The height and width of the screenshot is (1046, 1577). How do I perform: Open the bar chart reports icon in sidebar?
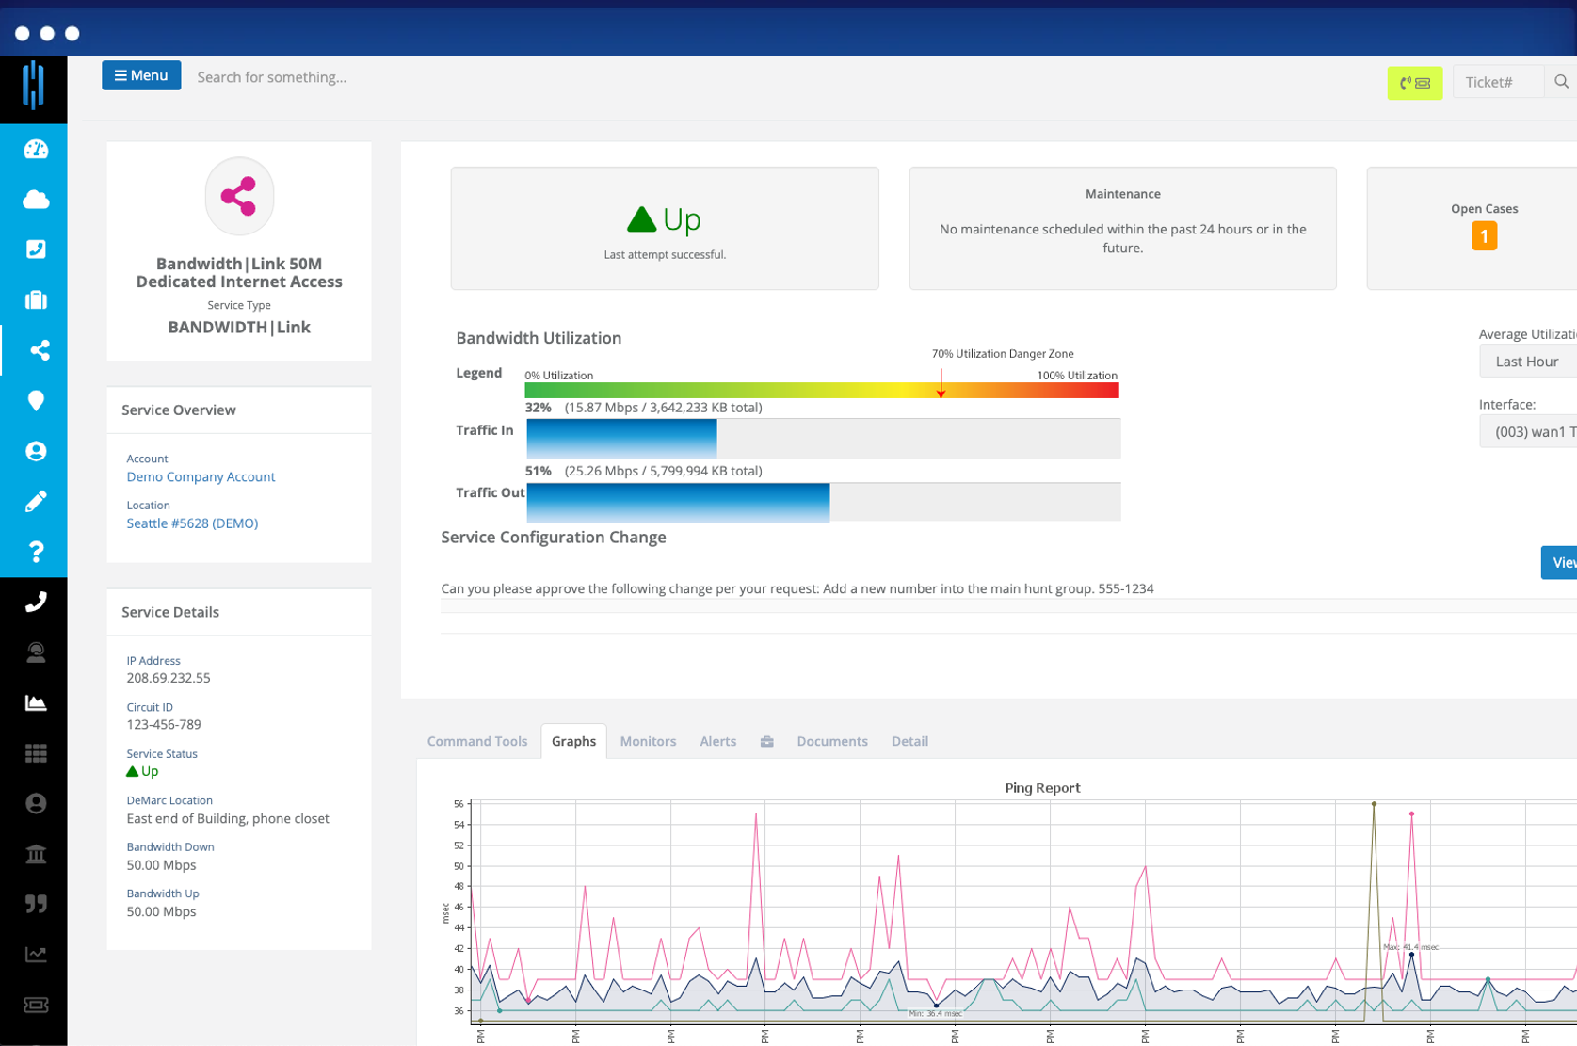click(35, 702)
